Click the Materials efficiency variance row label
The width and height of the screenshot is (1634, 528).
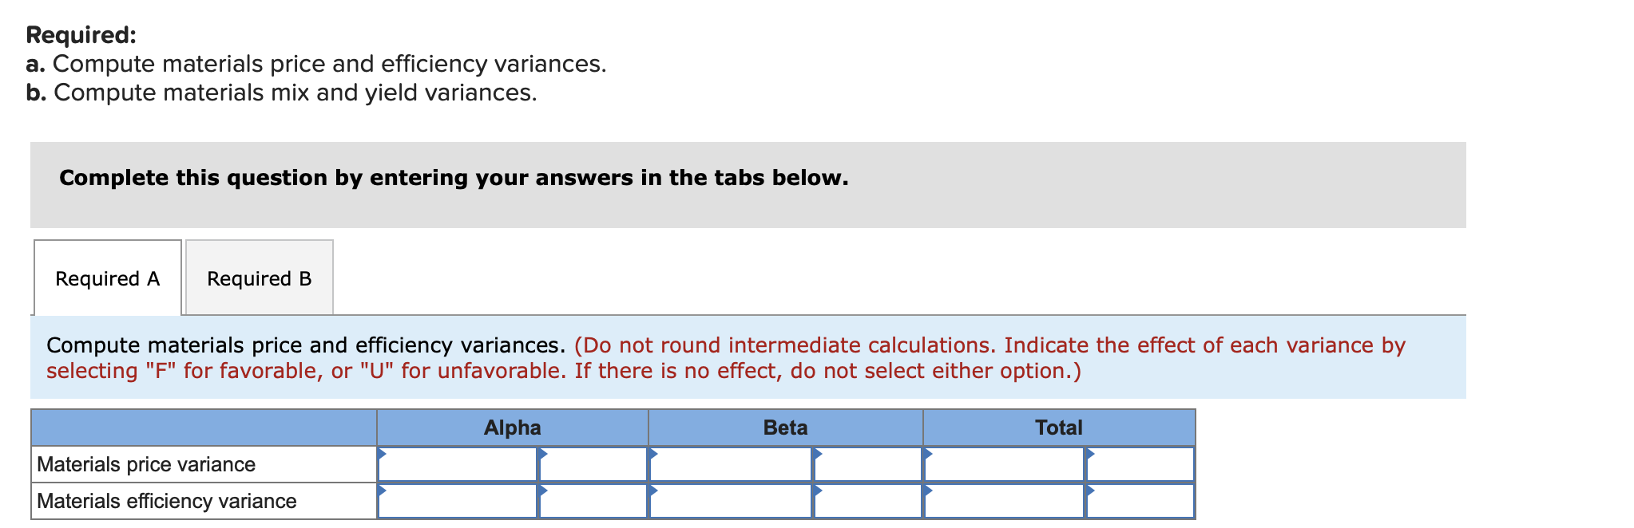coord(166,501)
